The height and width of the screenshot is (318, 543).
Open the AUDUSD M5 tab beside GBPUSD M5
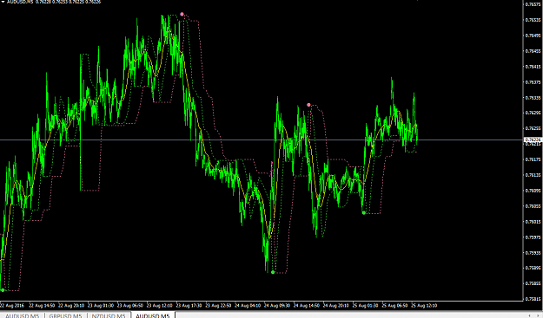23,315
